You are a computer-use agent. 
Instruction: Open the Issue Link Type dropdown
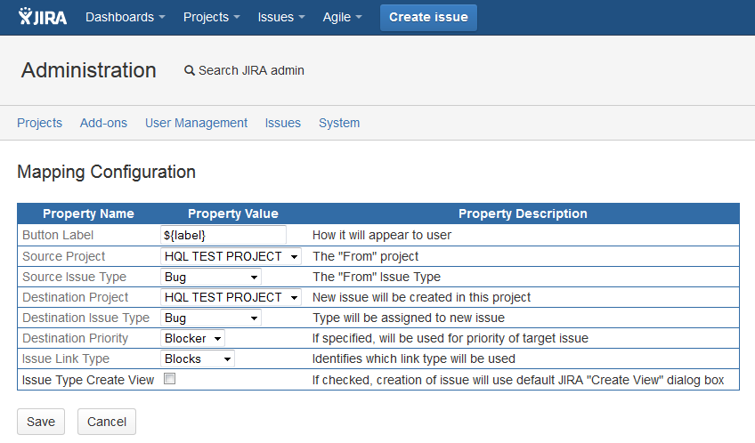198,358
